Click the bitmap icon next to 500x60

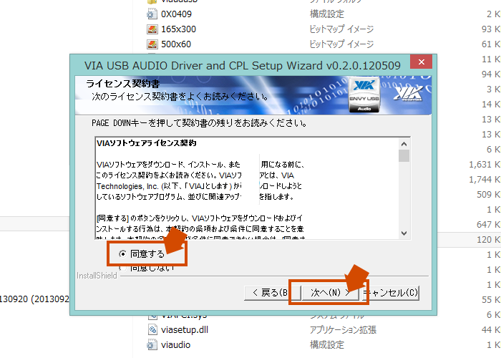152,44
